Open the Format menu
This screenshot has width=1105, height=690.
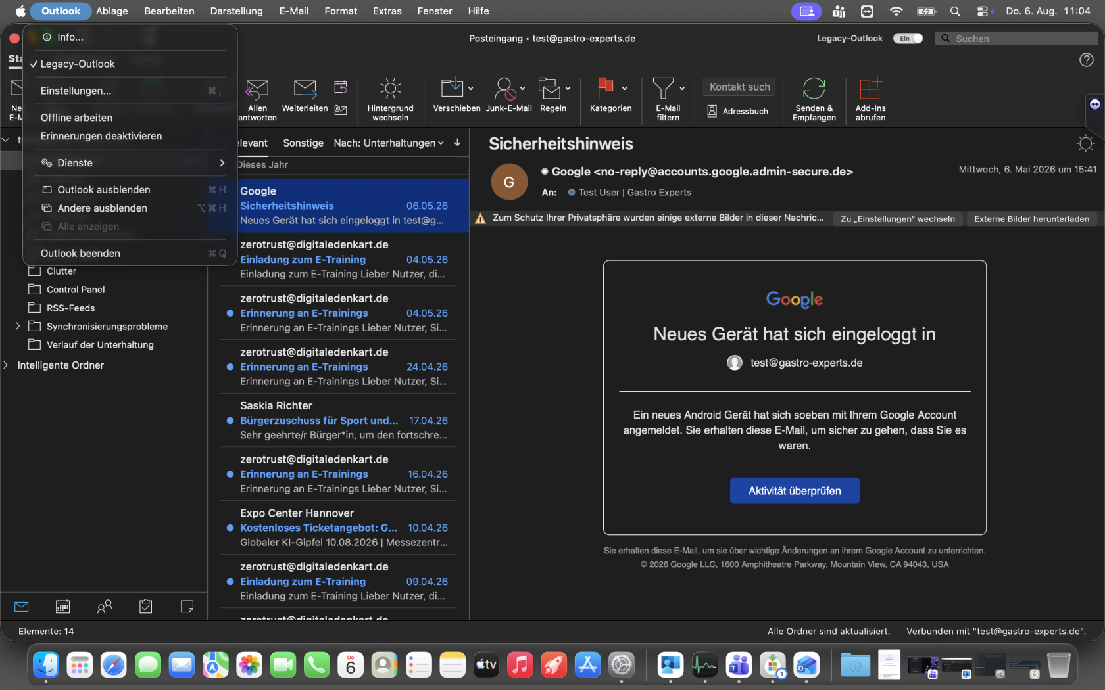click(x=341, y=11)
